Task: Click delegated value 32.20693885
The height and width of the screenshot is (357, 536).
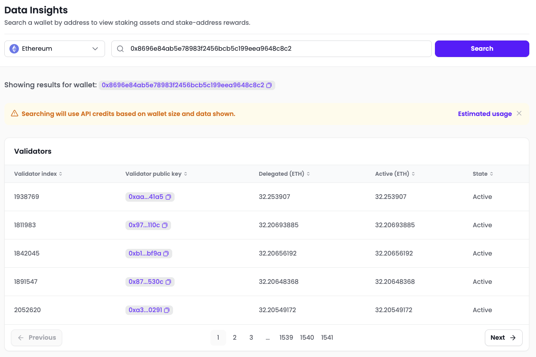Action: pos(279,225)
